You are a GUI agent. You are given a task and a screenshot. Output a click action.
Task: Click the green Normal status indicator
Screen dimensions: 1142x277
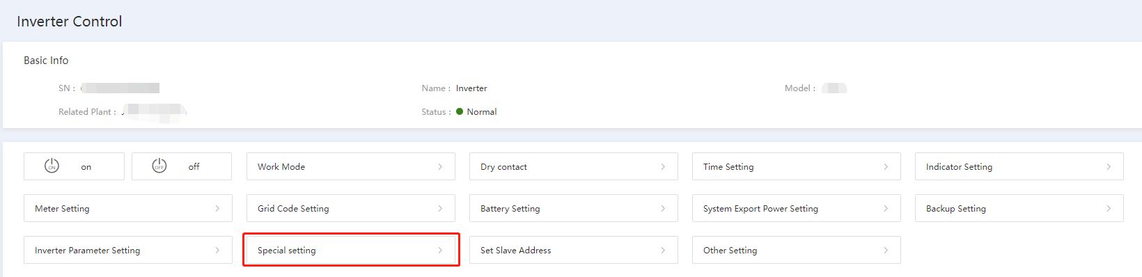460,111
